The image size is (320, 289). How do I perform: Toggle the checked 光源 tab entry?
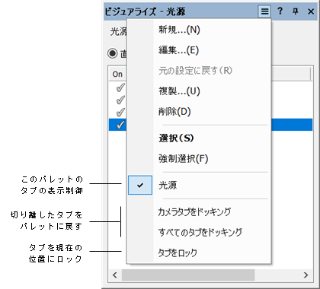pyautogui.click(x=200, y=186)
